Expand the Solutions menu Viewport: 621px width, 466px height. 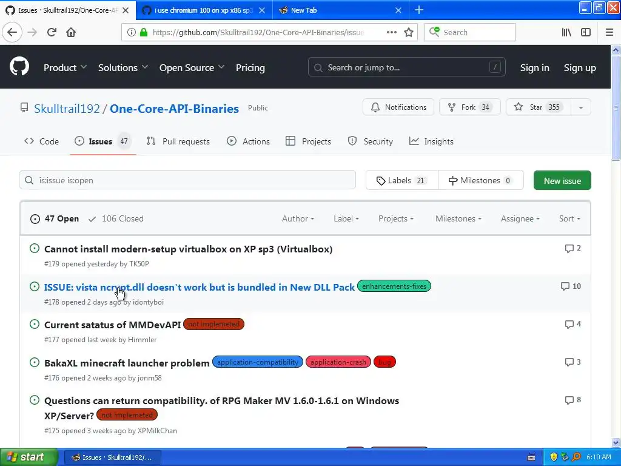(x=123, y=68)
